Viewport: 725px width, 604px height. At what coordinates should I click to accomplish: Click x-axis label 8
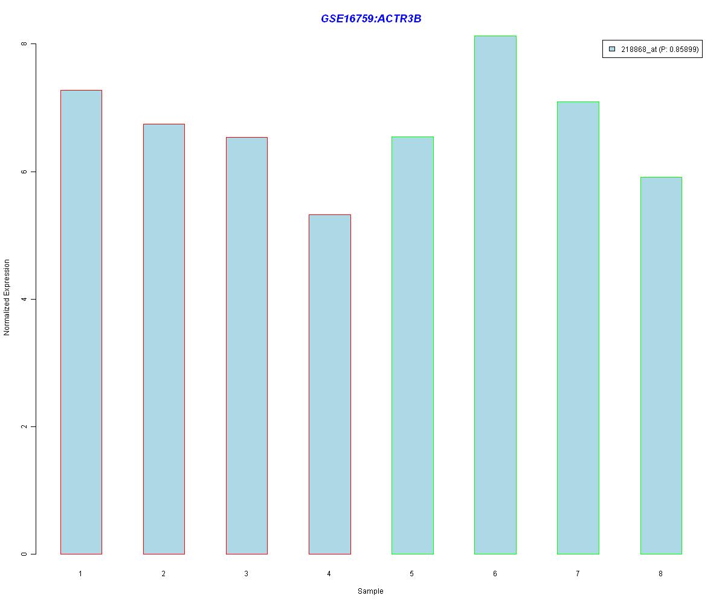(660, 573)
